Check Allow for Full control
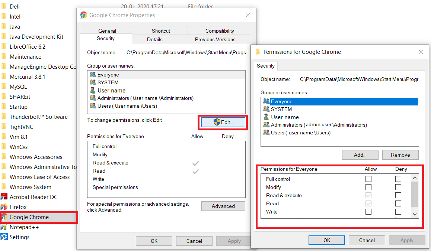 pos(368,179)
